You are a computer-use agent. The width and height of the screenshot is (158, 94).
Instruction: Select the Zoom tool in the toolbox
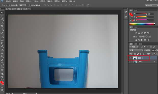pos(2,77)
